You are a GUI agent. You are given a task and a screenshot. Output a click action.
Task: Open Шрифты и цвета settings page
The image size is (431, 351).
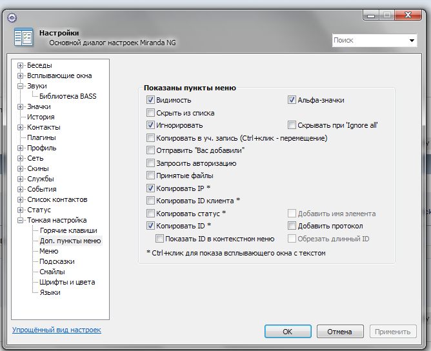67,282
